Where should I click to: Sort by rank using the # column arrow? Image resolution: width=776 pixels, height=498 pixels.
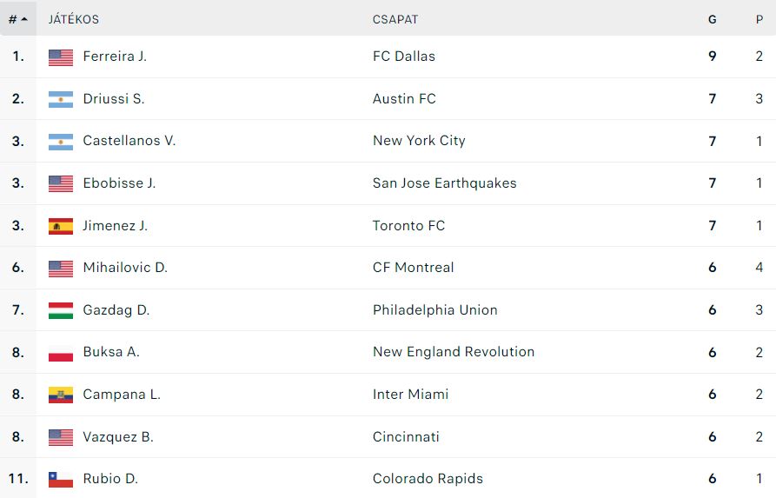[x=18, y=19]
